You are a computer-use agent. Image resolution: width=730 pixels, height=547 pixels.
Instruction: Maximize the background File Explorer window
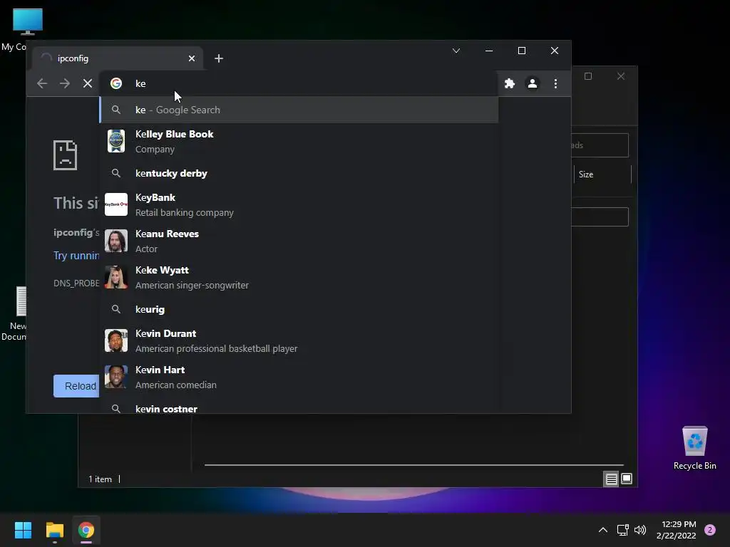(588, 76)
